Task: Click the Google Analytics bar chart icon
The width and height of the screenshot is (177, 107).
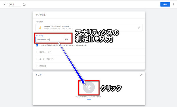Action: (40, 28)
